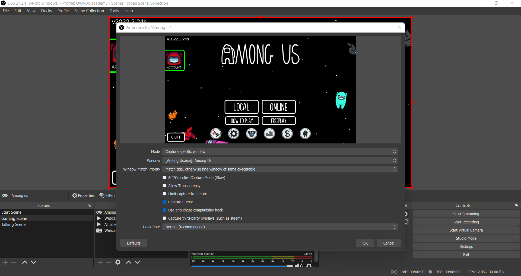Open source properties gear icon in Sources toolbar
Screen dimensions: 521x276
[x=118, y=262]
